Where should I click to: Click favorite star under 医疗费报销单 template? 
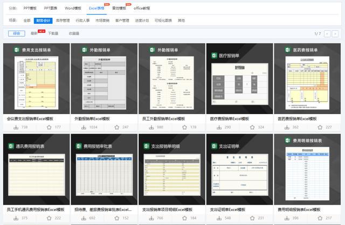[x=253, y=128]
